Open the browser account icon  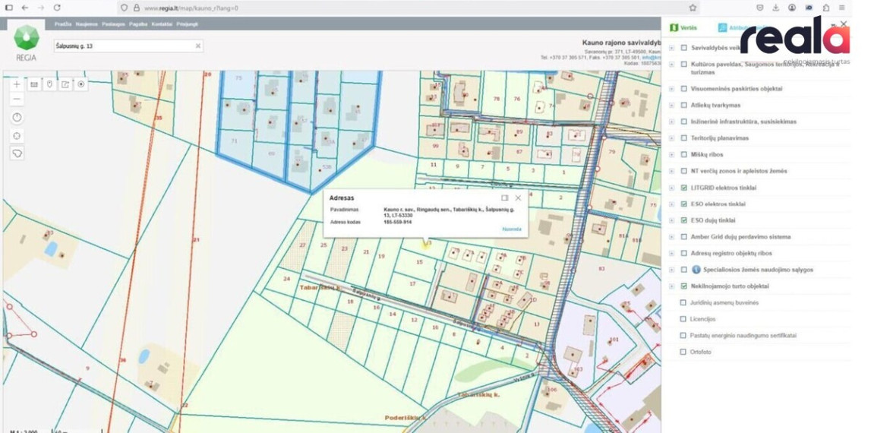click(792, 8)
